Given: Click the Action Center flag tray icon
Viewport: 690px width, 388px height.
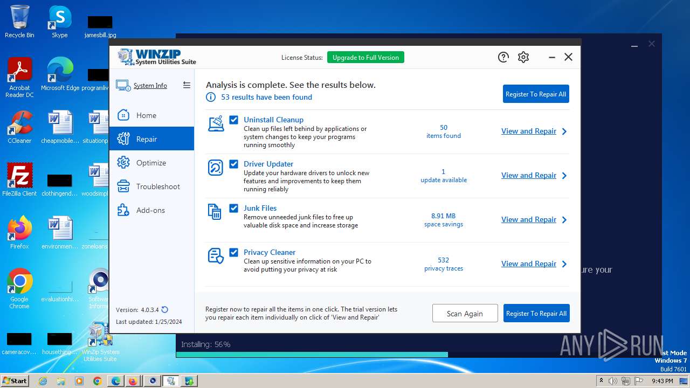Looking at the screenshot, I should click(639, 381).
